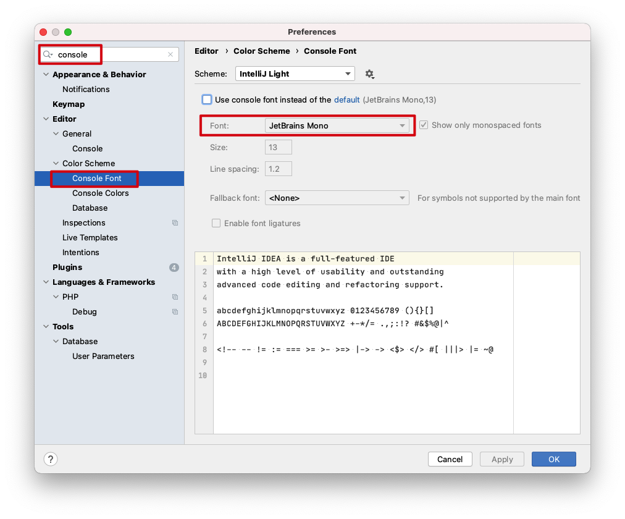Open the Font dropdown showing JetBrains Mono
This screenshot has height=519, width=625.
(337, 125)
